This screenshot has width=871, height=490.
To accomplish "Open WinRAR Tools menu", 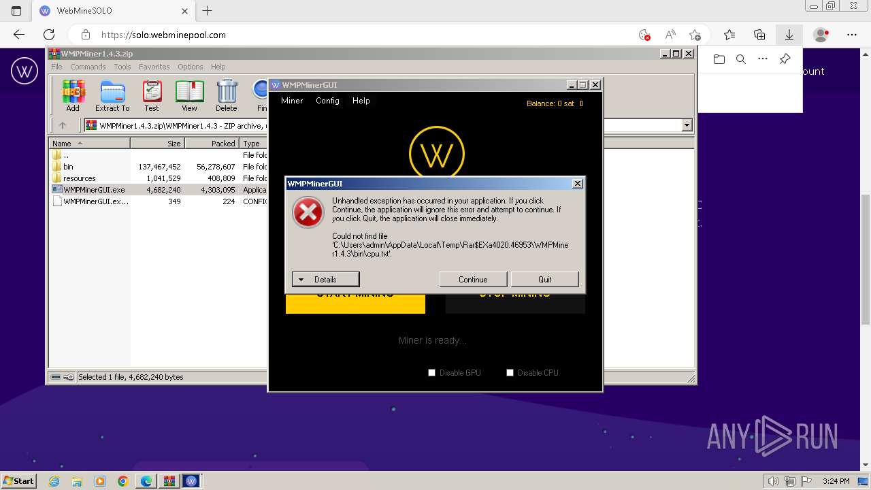I will point(122,67).
